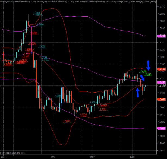Click the teal 1.3286 net line label
The image size is (167, 159).
coord(40,24)
